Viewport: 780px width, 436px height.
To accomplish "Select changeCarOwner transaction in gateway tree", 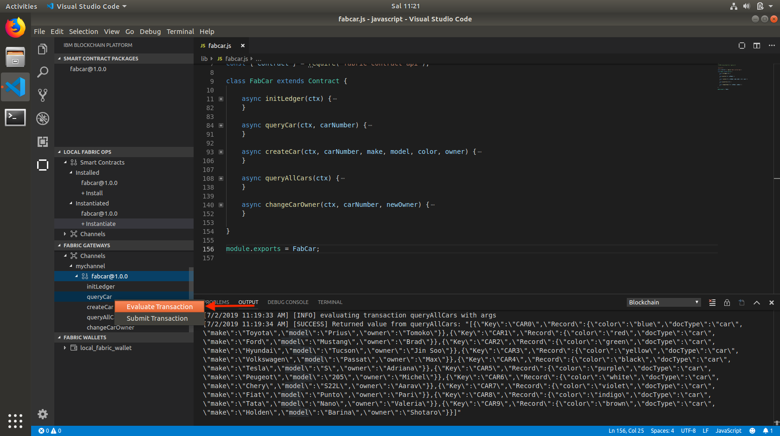I will (110, 328).
